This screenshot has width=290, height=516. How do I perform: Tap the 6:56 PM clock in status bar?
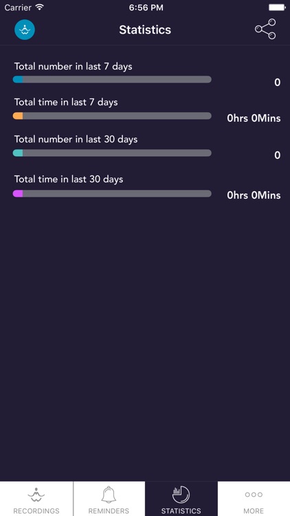tap(146, 8)
